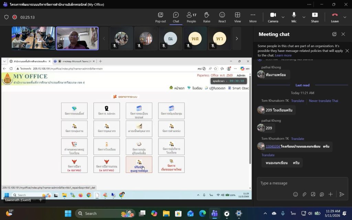Image resolution: width=352 pixels, height=220 pixels.
Task: Toggle the Chat panel button
Action: [176, 18]
